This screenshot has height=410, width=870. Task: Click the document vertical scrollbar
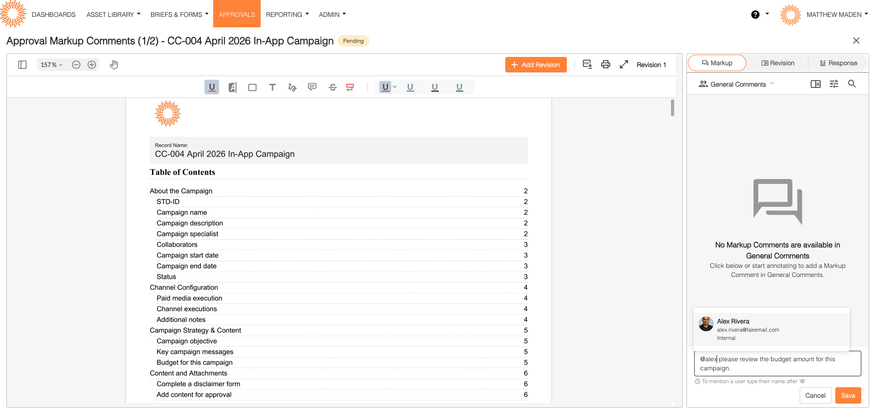tap(672, 108)
